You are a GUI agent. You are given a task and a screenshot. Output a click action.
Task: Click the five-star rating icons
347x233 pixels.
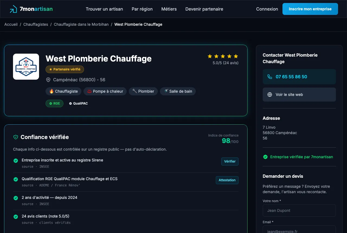pyautogui.click(x=223, y=56)
